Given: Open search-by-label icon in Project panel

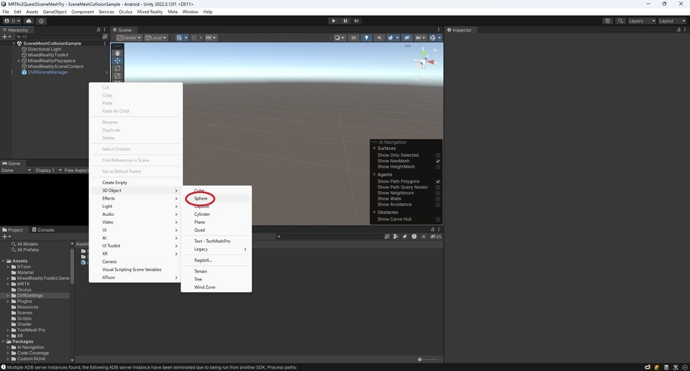Looking at the screenshot, I should 405,236.
